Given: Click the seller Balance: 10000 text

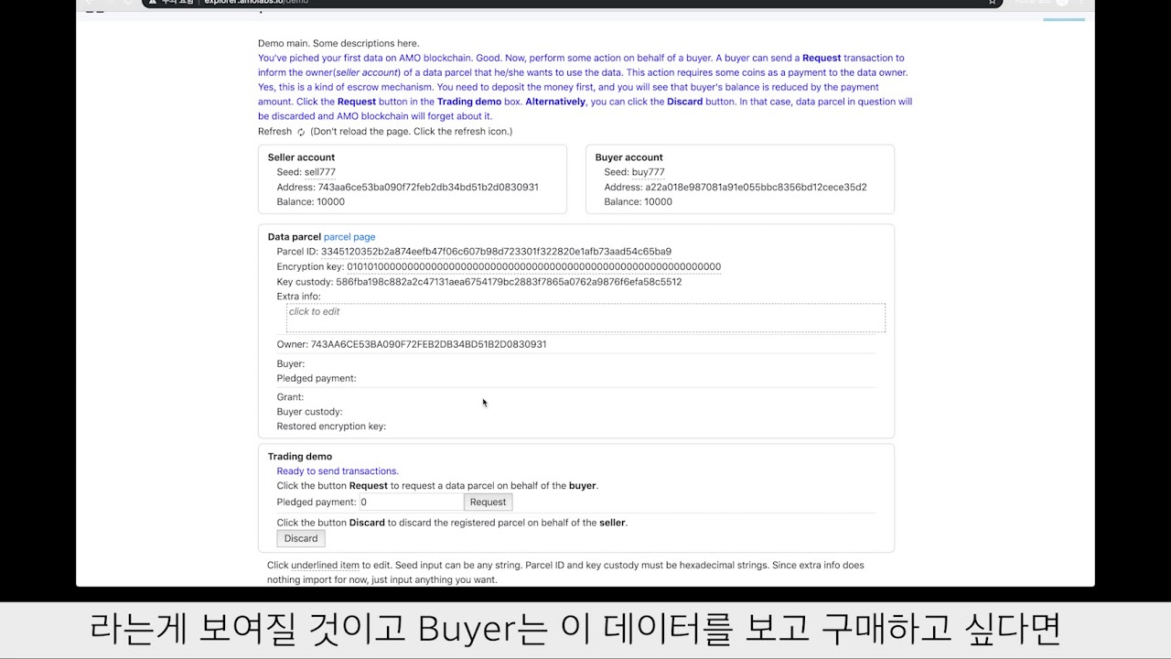Looking at the screenshot, I should tap(311, 201).
